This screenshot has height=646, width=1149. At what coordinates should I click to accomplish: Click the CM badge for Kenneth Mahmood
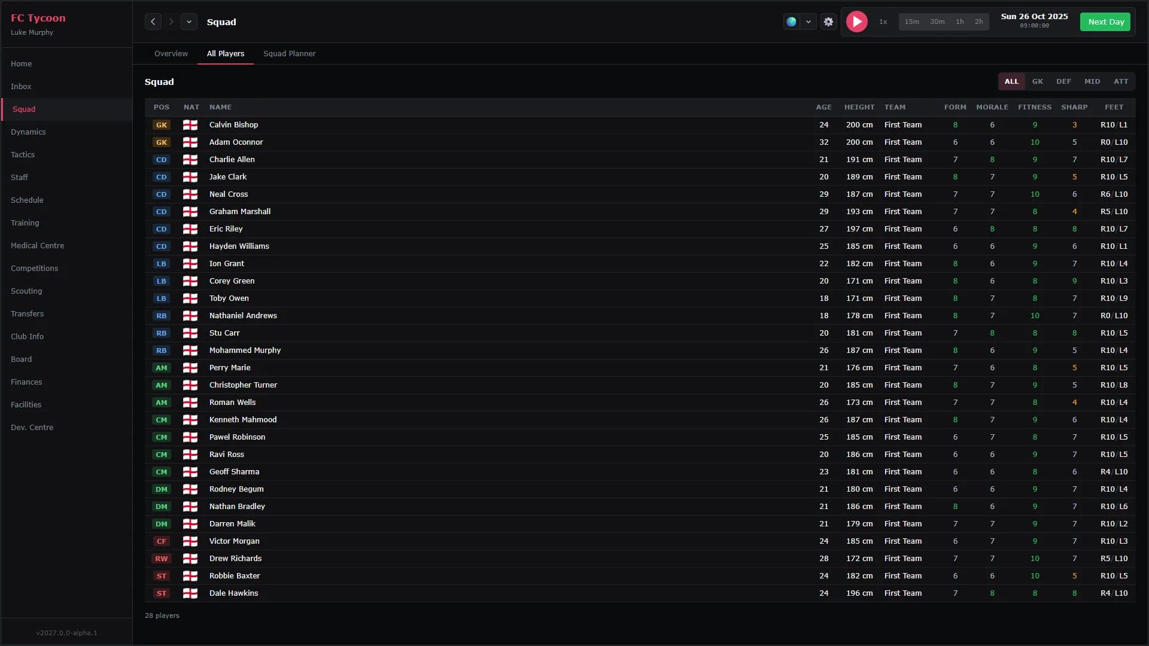162,420
